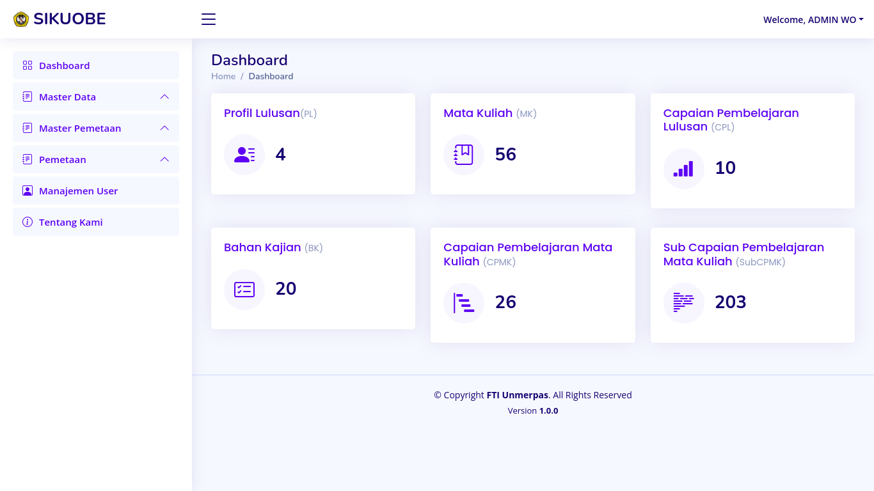The image size is (874, 491).
Task: Select the Mata Kuliah card title
Action: 478,113
